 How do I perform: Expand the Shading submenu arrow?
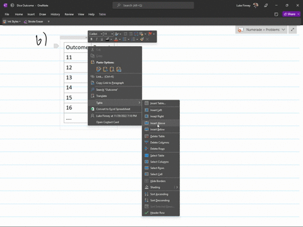(177, 187)
